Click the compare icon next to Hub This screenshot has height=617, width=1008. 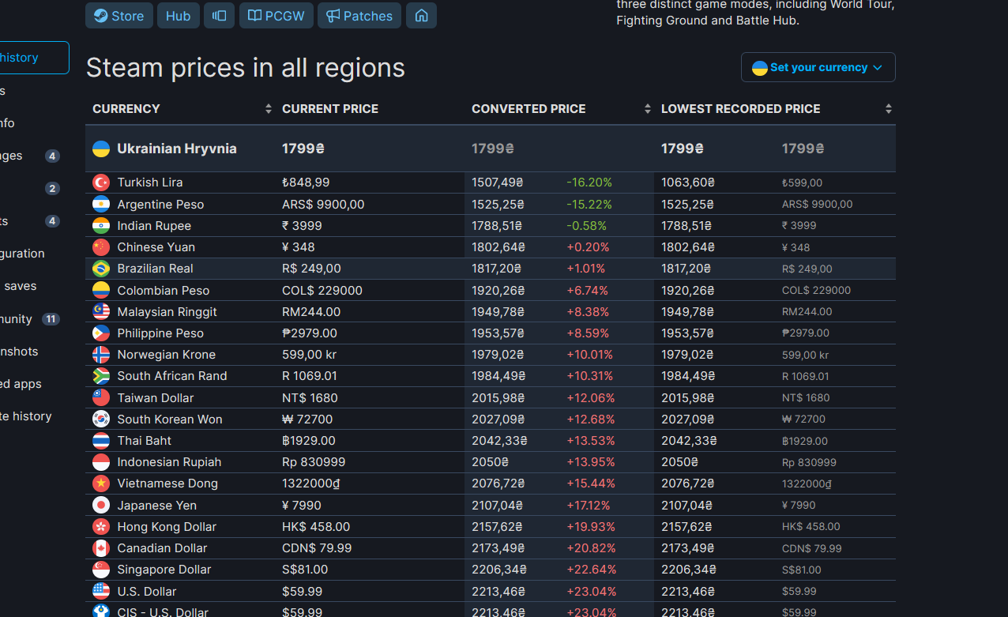tap(220, 16)
